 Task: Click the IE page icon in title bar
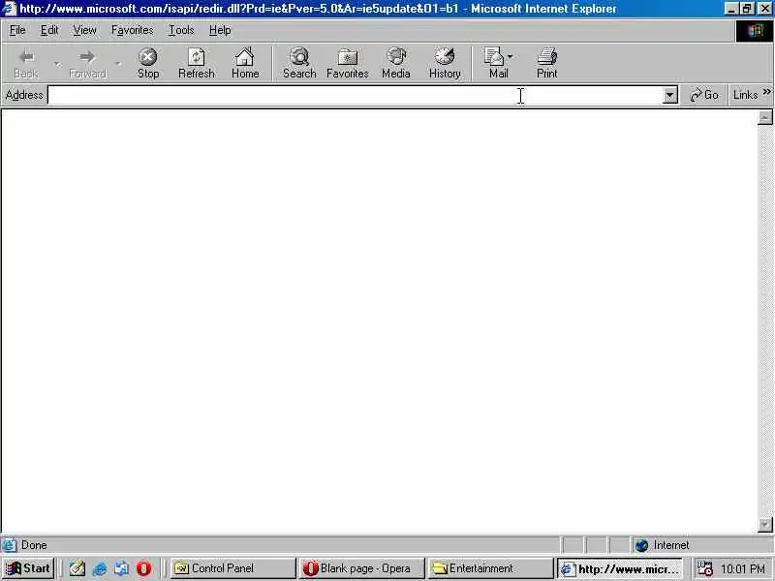(10, 9)
